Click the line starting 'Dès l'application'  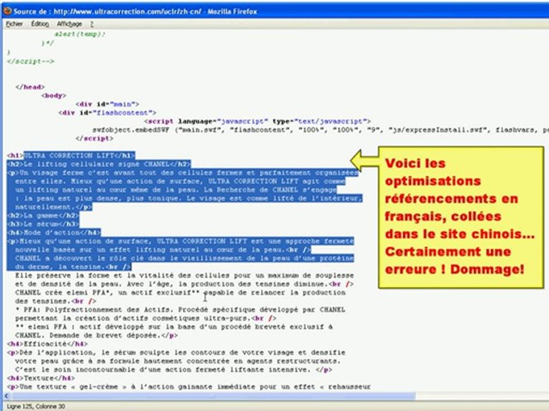pyautogui.click(x=177, y=352)
